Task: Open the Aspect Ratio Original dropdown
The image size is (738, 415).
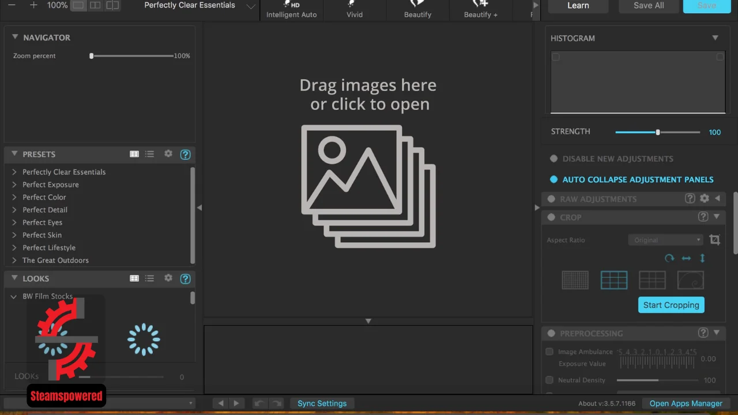Action: [x=665, y=240]
